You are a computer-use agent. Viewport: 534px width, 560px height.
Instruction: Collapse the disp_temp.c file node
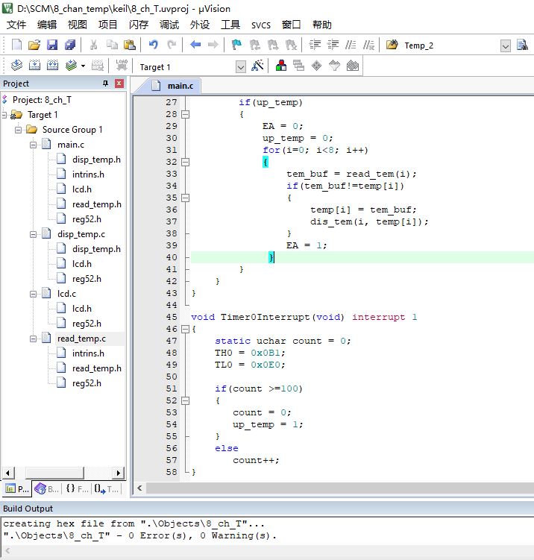tap(33, 234)
